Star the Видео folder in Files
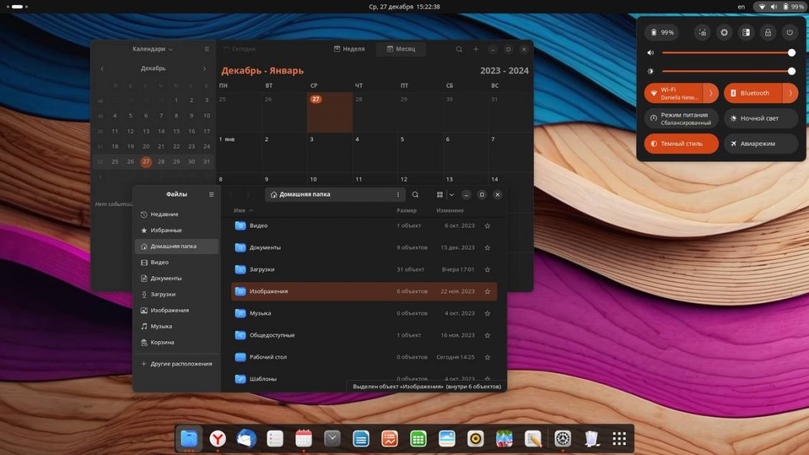Image resolution: width=809 pixels, height=455 pixels. (487, 225)
